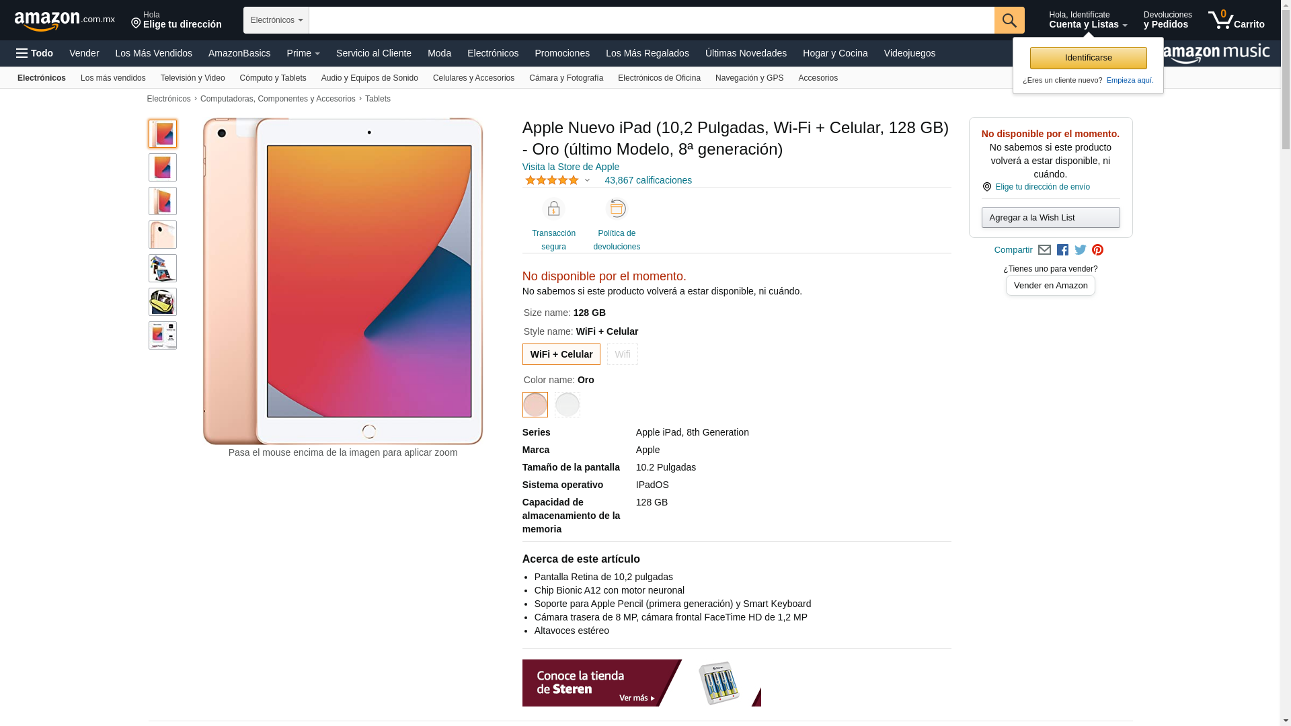Share product on Pinterest icon
1291x726 pixels.
(1097, 250)
